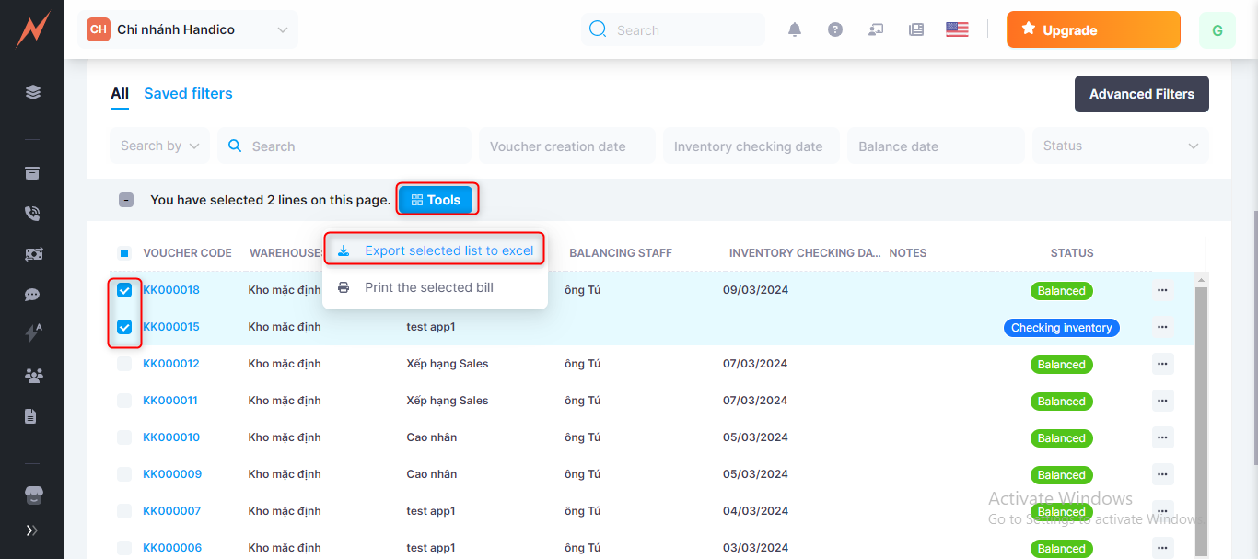Click the Advanced Filters button
The width and height of the screenshot is (1258, 559).
[x=1141, y=94]
